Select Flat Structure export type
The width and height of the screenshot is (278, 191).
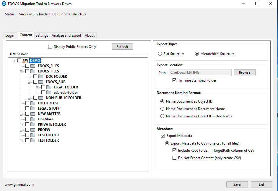(160, 54)
